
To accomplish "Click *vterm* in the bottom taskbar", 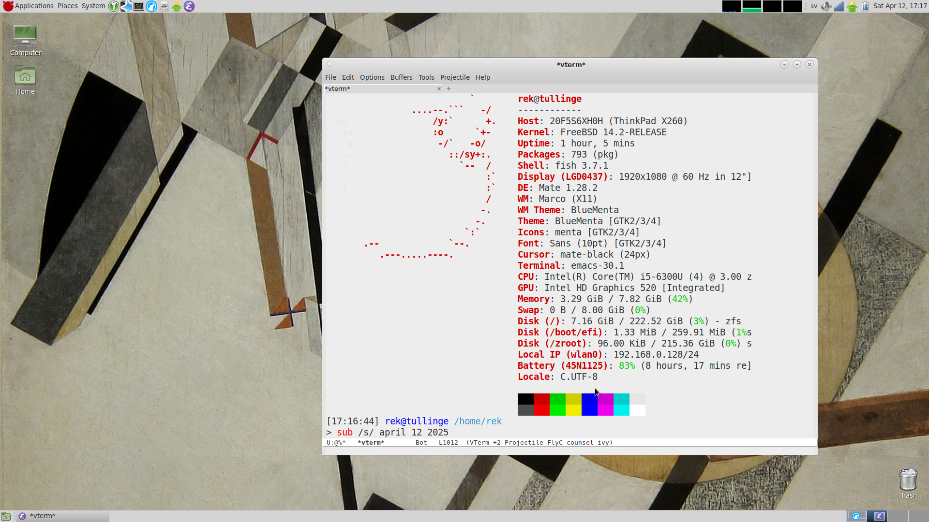I will (x=43, y=516).
